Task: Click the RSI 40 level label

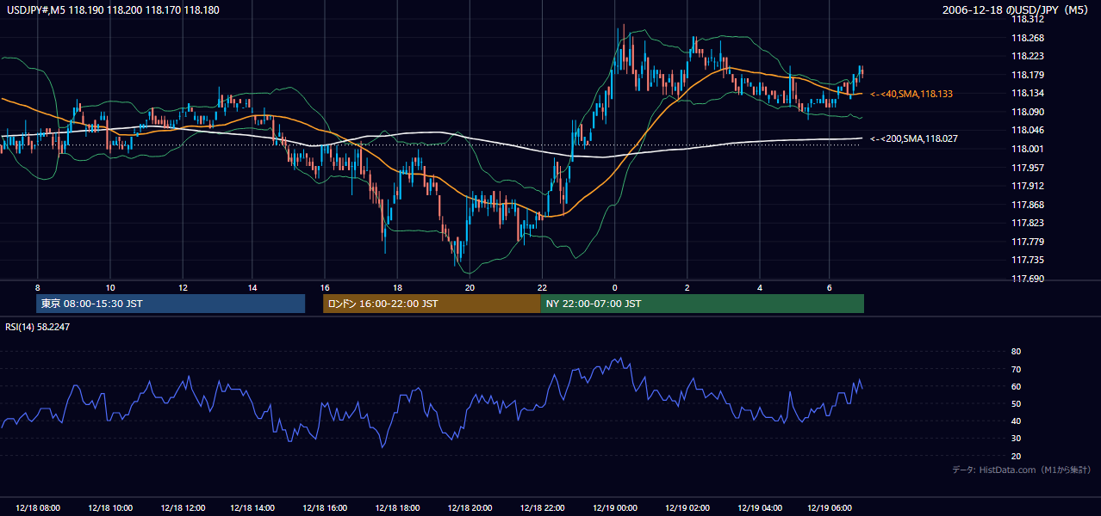Action: [1016, 421]
